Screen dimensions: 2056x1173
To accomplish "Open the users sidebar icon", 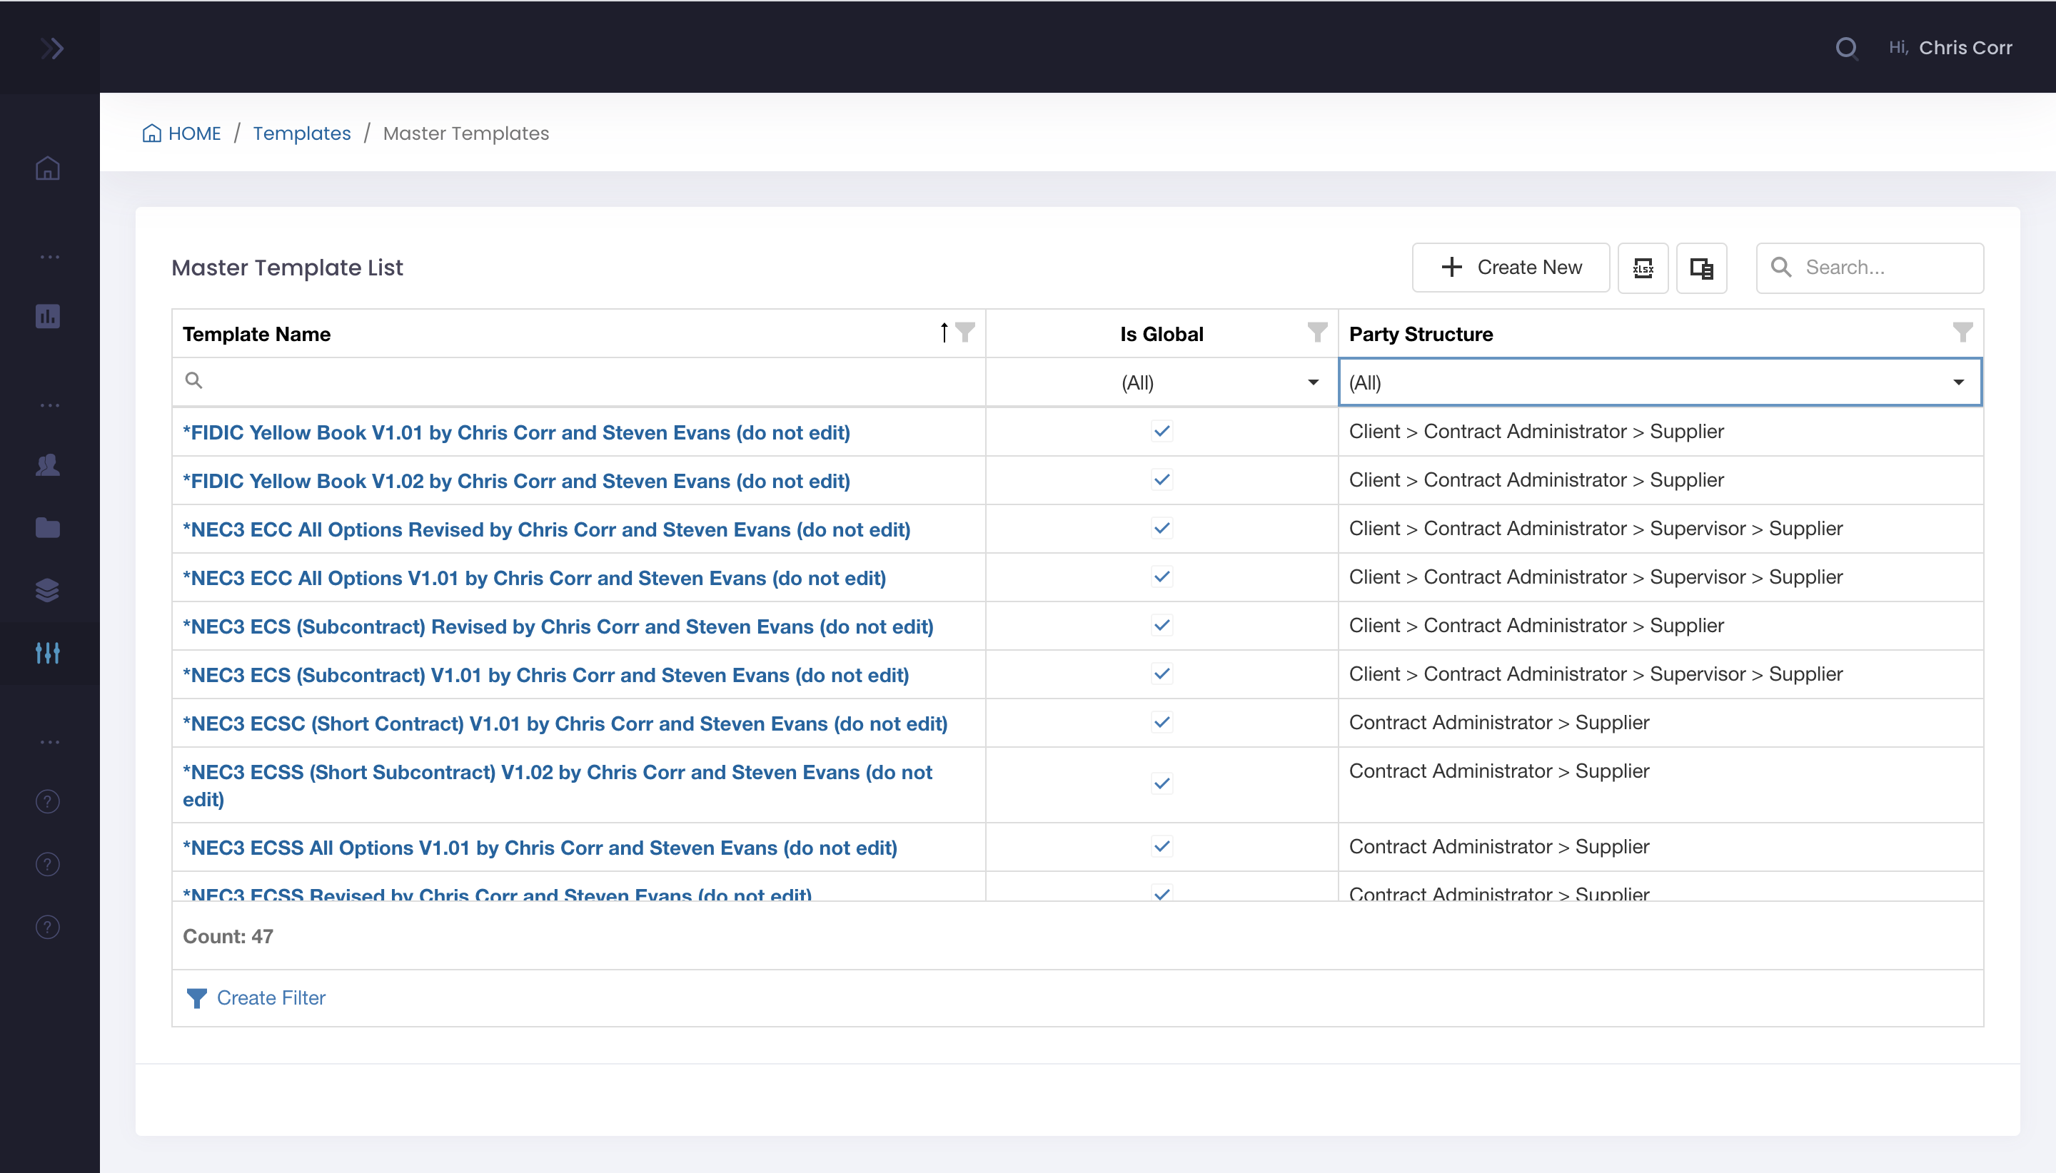I will 48,465.
